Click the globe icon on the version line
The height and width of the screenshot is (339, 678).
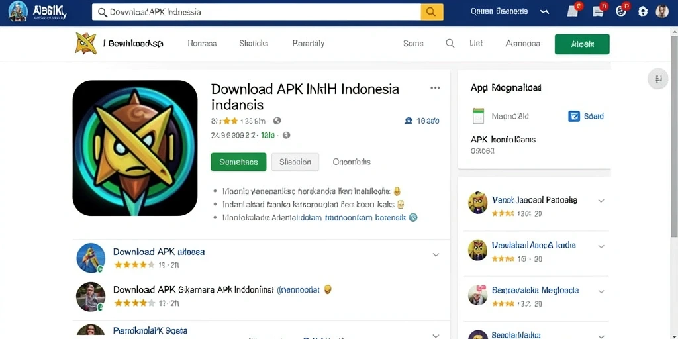(286, 135)
